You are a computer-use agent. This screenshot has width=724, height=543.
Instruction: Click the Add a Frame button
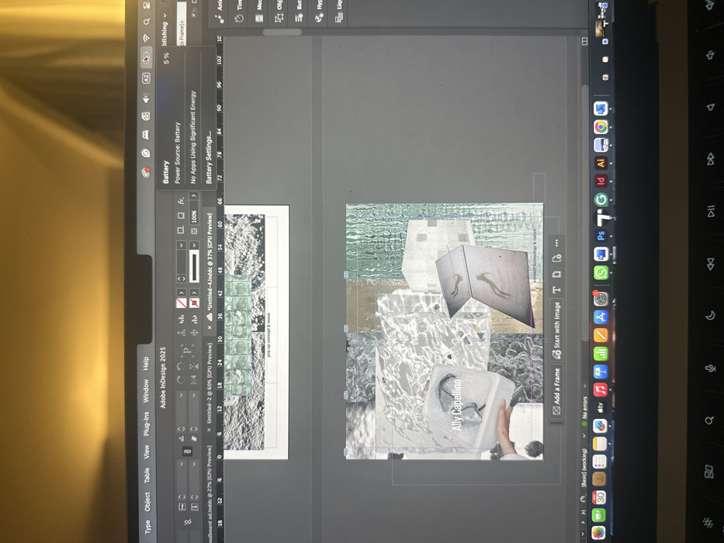(556, 392)
